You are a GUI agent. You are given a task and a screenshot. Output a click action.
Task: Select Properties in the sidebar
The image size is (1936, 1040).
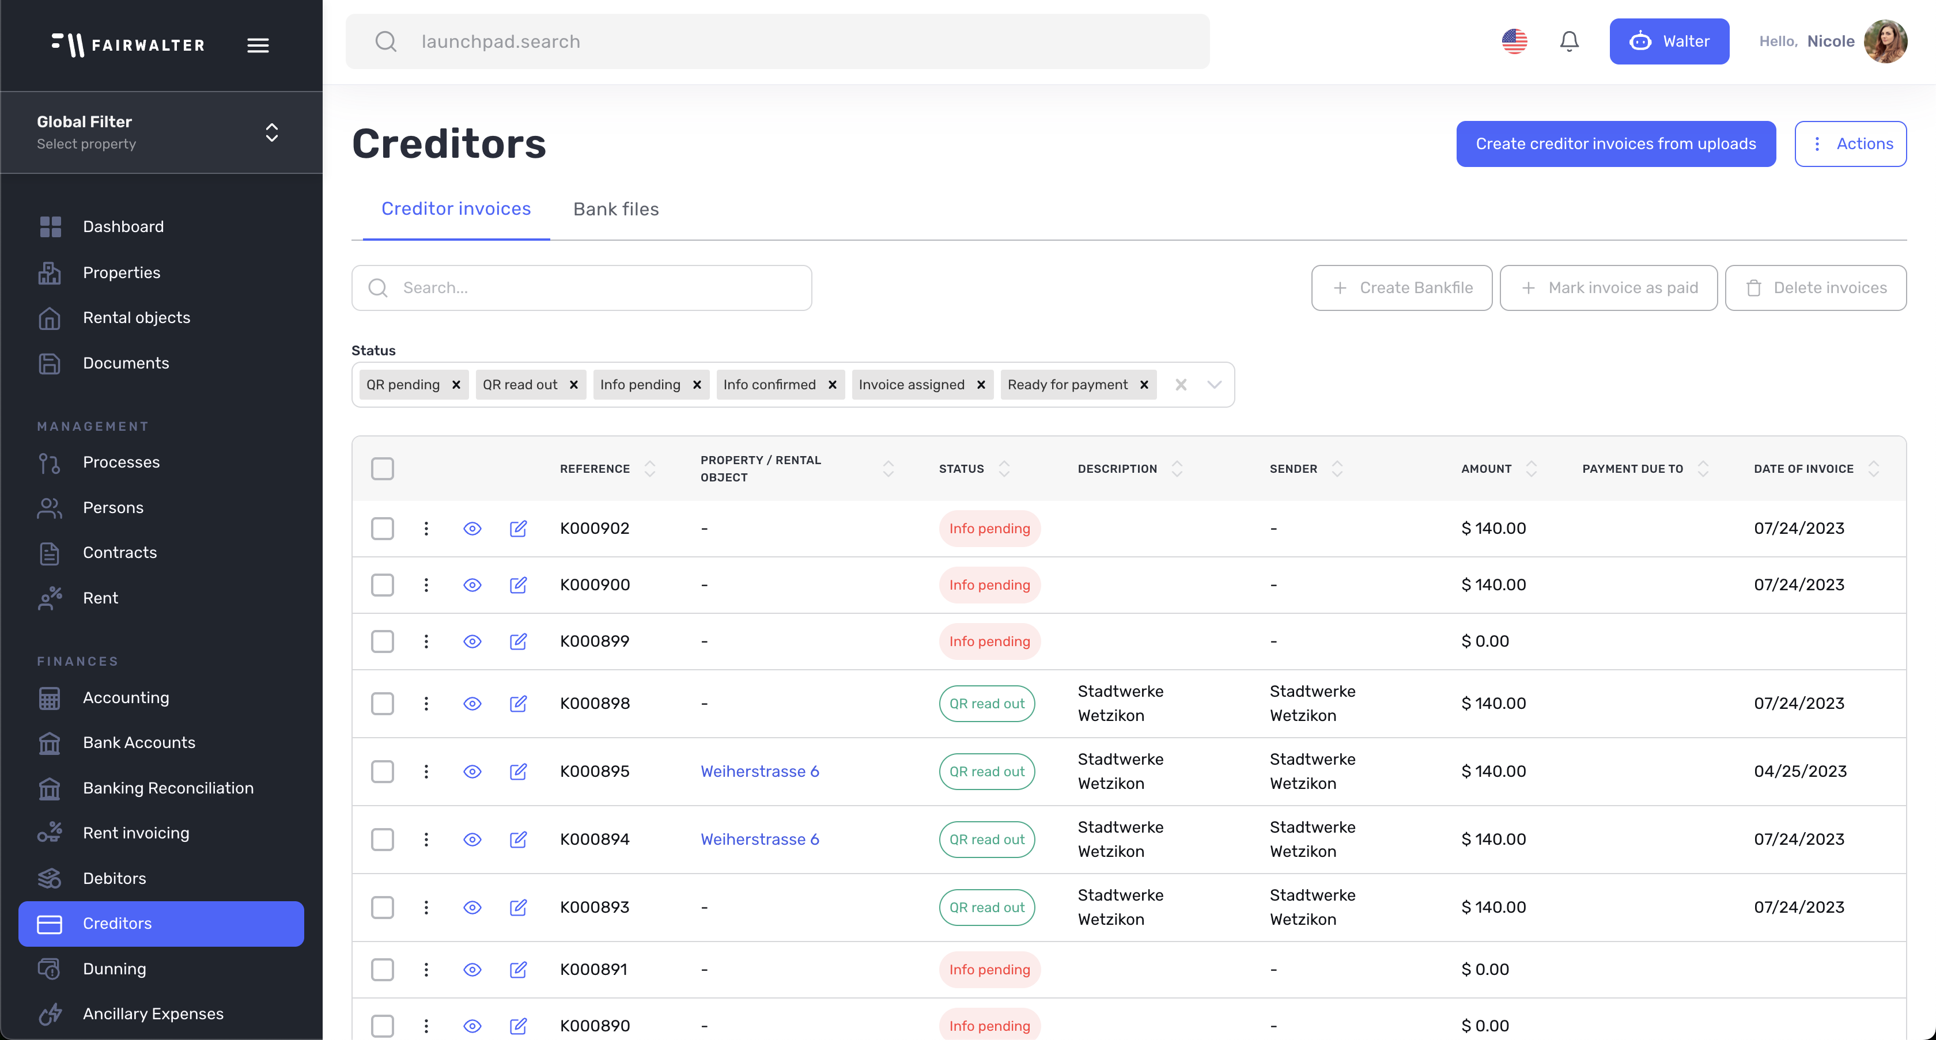tap(121, 272)
